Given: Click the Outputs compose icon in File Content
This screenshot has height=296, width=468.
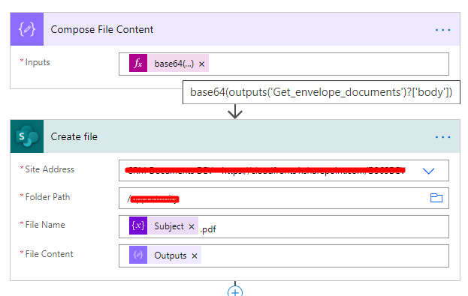Looking at the screenshot, I should click(x=138, y=255).
